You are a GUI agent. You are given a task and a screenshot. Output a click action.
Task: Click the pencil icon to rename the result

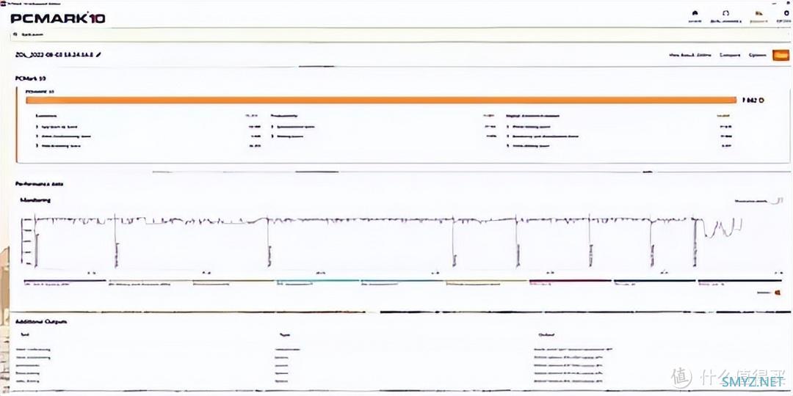point(98,54)
